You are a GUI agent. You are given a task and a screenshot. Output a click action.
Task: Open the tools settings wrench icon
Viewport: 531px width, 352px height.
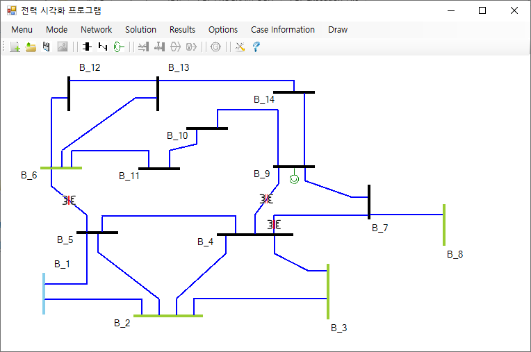pos(240,47)
